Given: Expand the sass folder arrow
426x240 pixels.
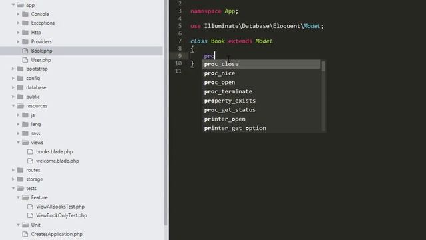Looking at the screenshot, I should 18,133.
